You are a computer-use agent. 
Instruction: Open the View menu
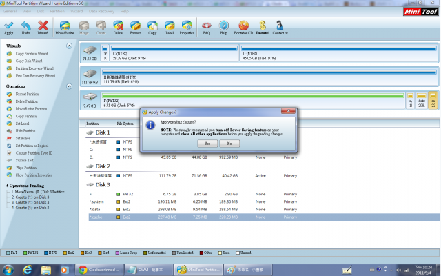click(27, 11)
